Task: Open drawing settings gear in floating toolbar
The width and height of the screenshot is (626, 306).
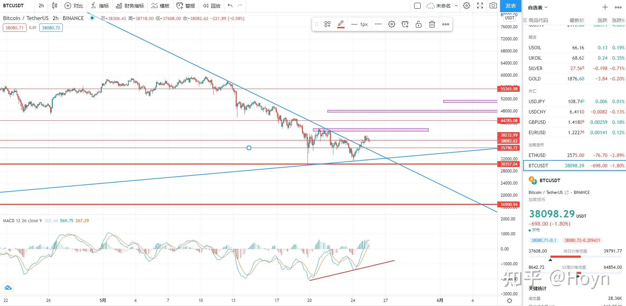Action: 391,24
